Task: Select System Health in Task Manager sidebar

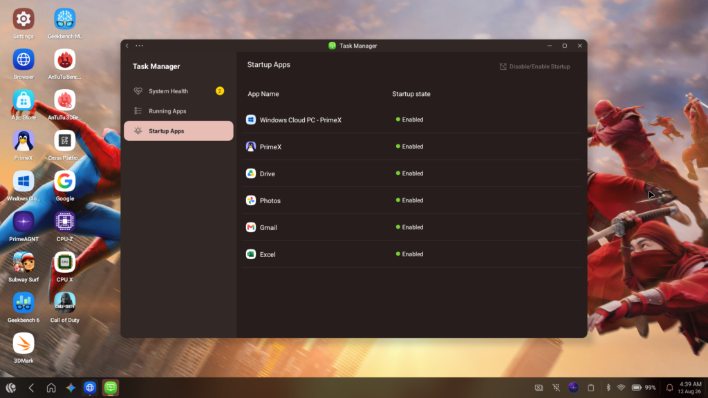Action: coord(178,91)
